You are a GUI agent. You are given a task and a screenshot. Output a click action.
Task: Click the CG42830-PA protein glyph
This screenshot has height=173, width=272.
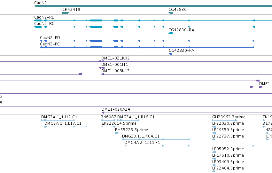170,54
